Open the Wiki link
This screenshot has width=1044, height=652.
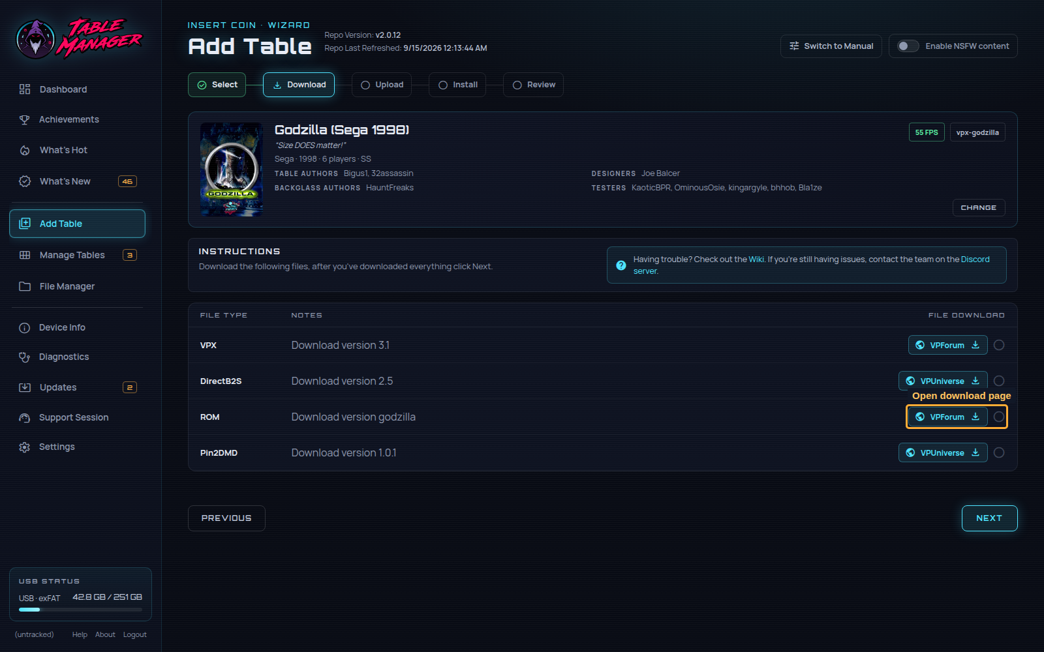(756, 259)
